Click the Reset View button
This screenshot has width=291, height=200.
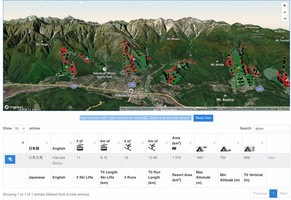click(x=203, y=118)
